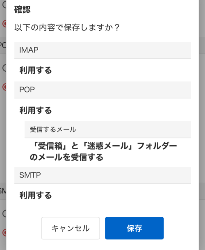Select the IMAP header row
This screenshot has height=250, width=205.
pyautogui.click(x=102, y=50)
